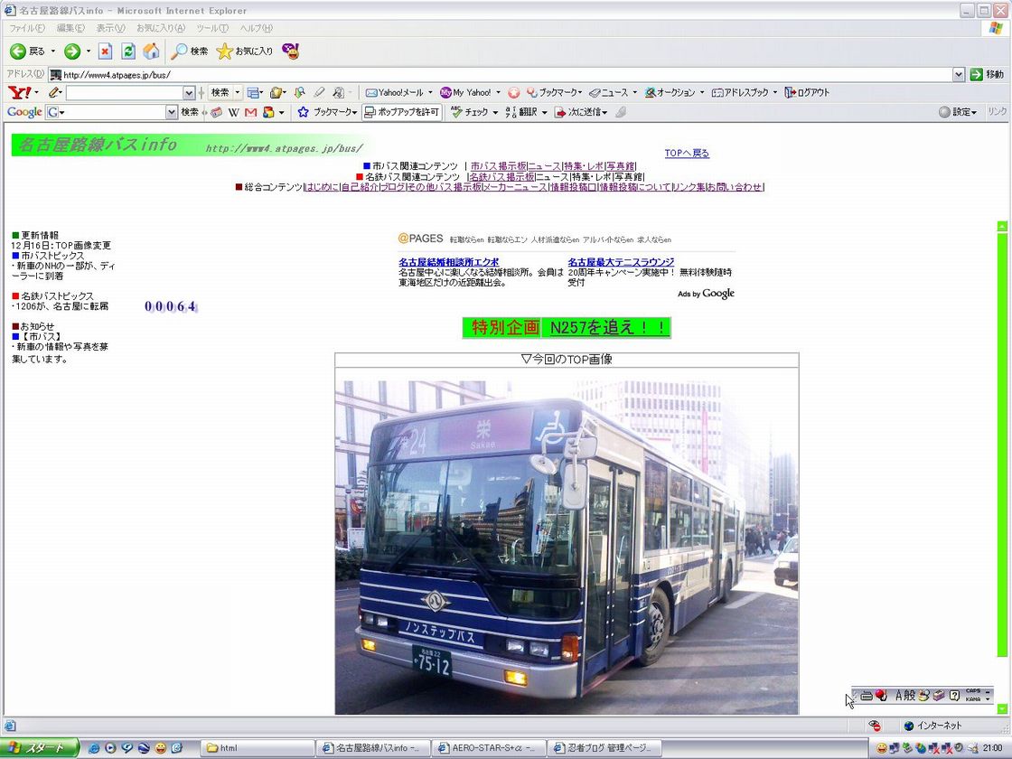Image resolution: width=1012 pixels, height=759 pixels.
Task: Click the bus TOP image
Action: tap(567, 548)
